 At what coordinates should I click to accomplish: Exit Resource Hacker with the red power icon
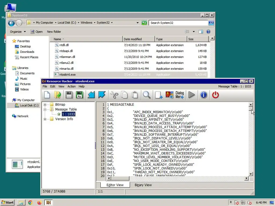coord(215,95)
